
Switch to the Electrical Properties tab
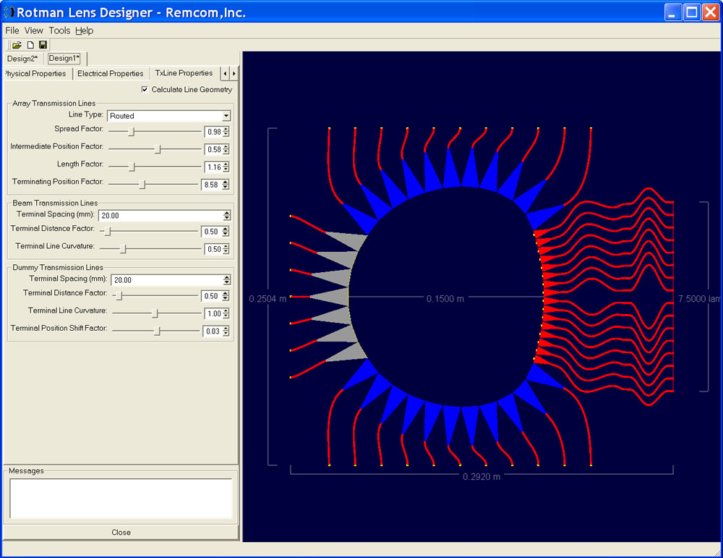pyautogui.click(x=111, y=73)
